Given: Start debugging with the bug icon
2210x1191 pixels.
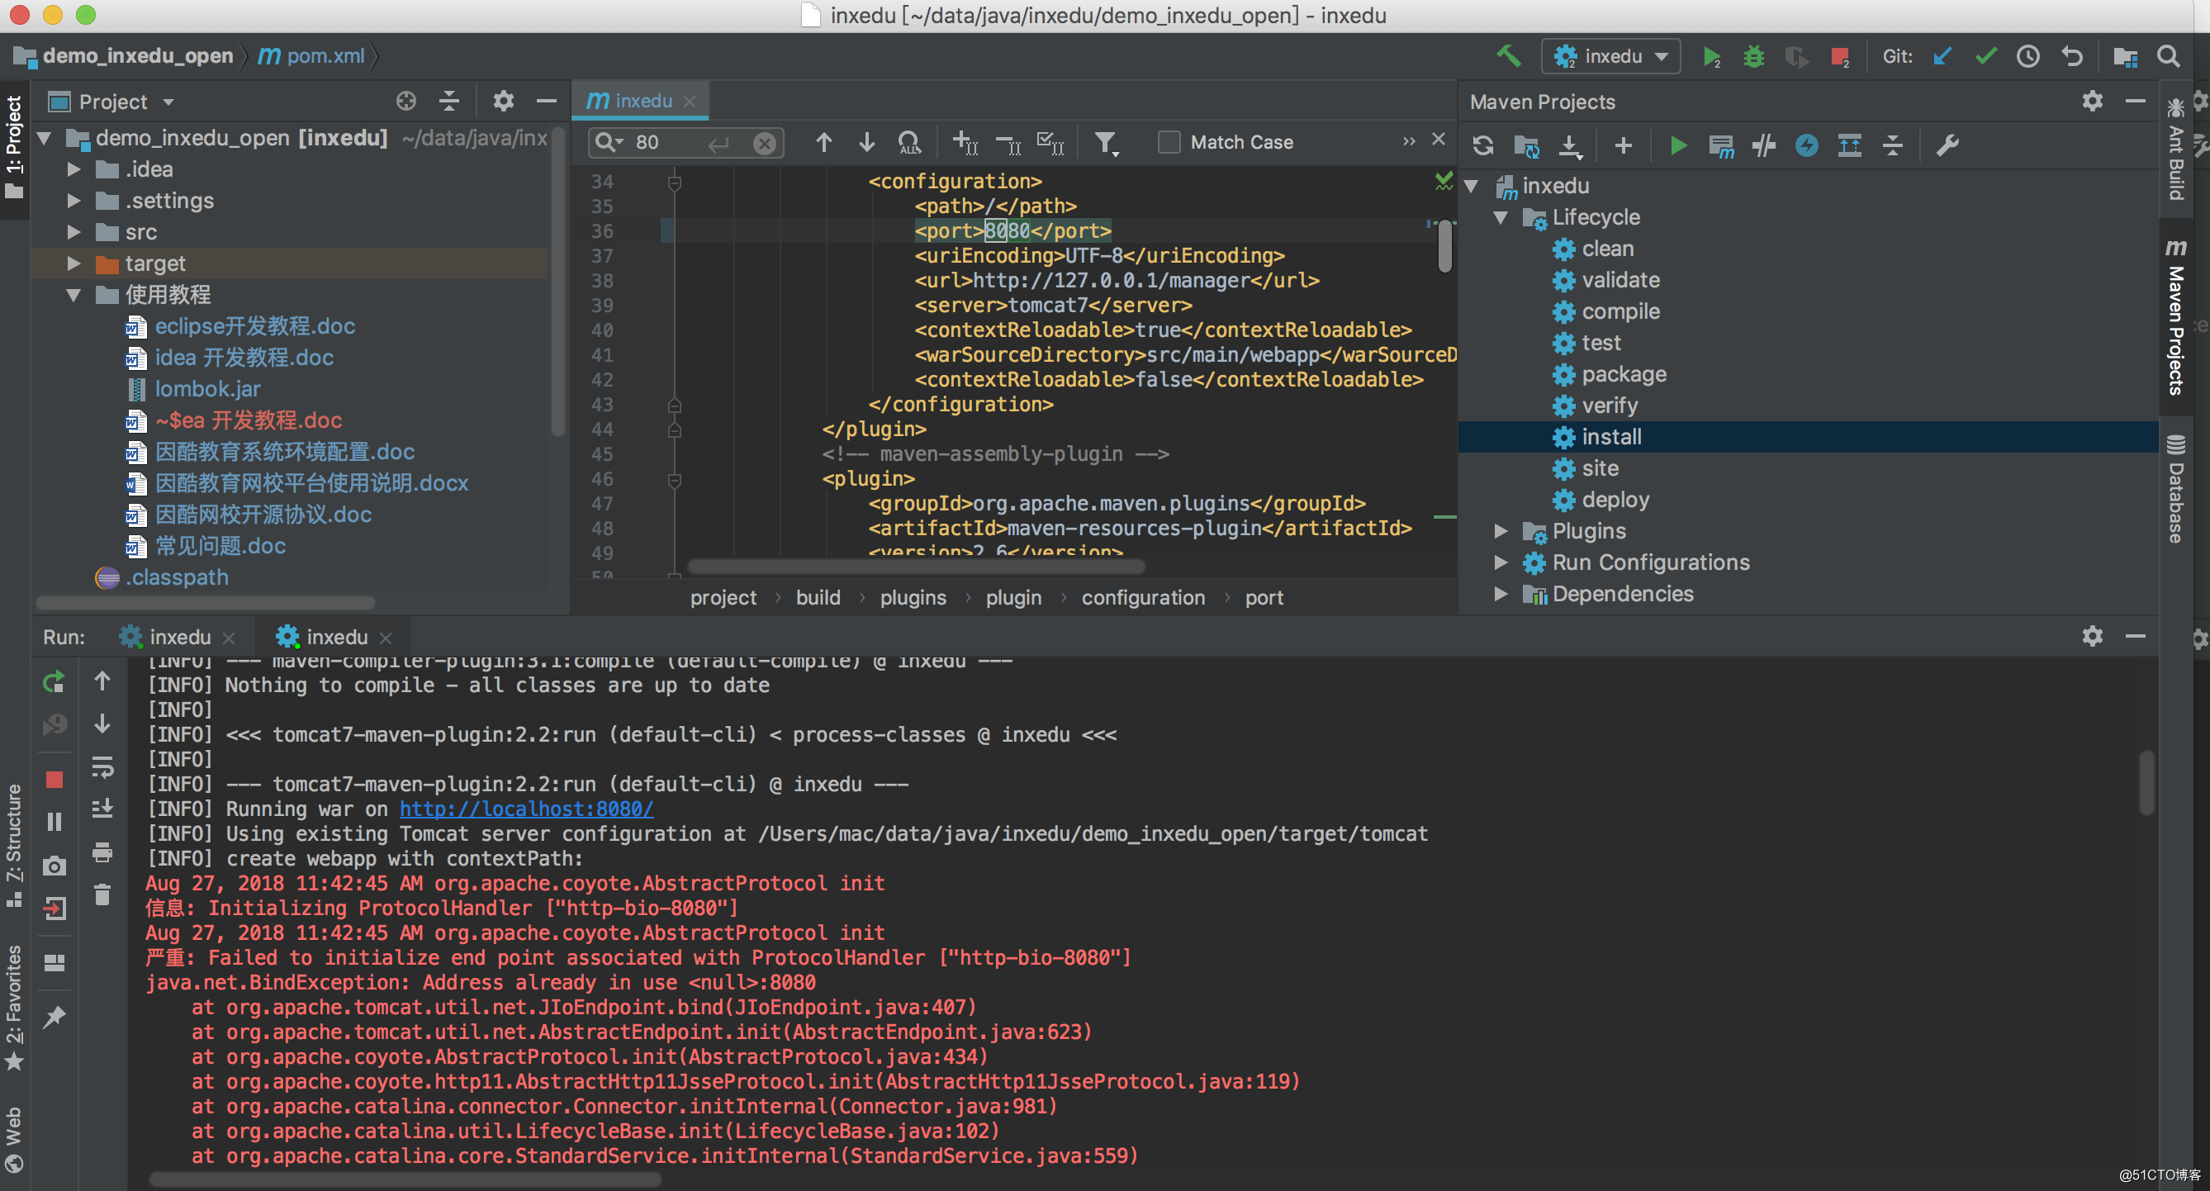Looking at the screenshot, I should point(1753,57).
